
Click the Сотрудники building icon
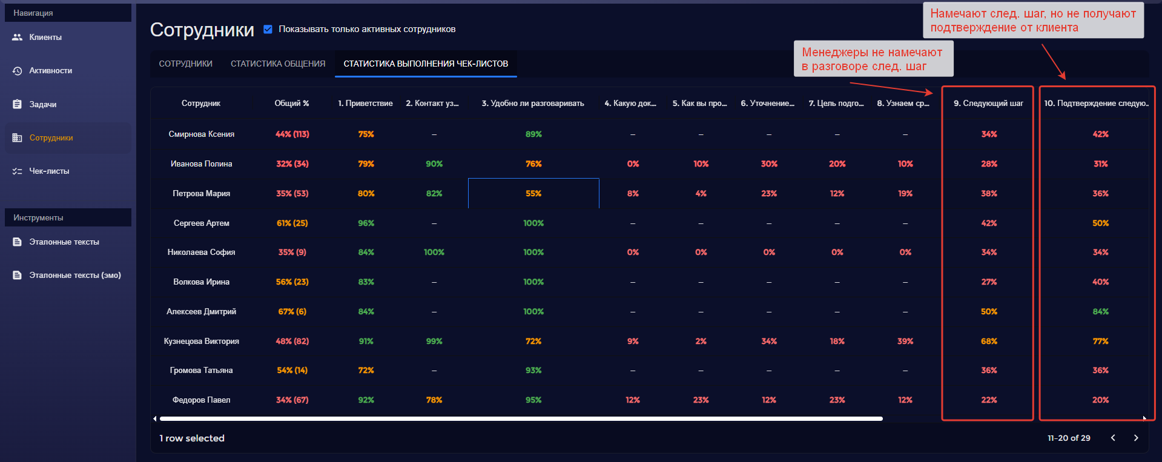click(x=18, y=138)
